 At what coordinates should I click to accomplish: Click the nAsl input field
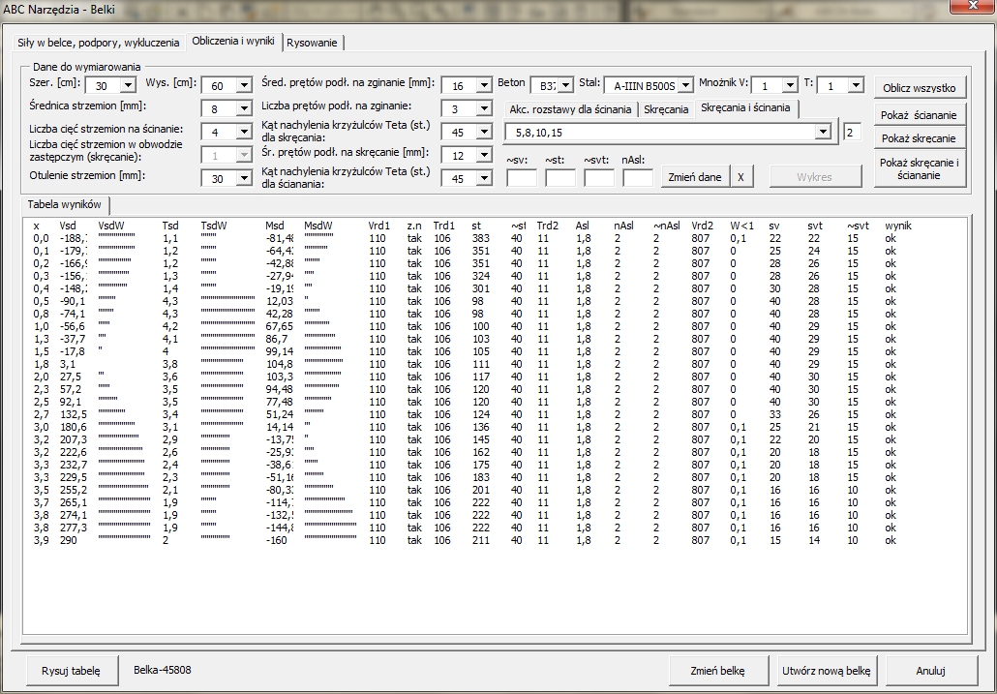coord(637,178)
